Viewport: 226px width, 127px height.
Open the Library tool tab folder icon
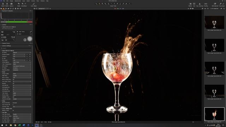click(x=1, y=8)
